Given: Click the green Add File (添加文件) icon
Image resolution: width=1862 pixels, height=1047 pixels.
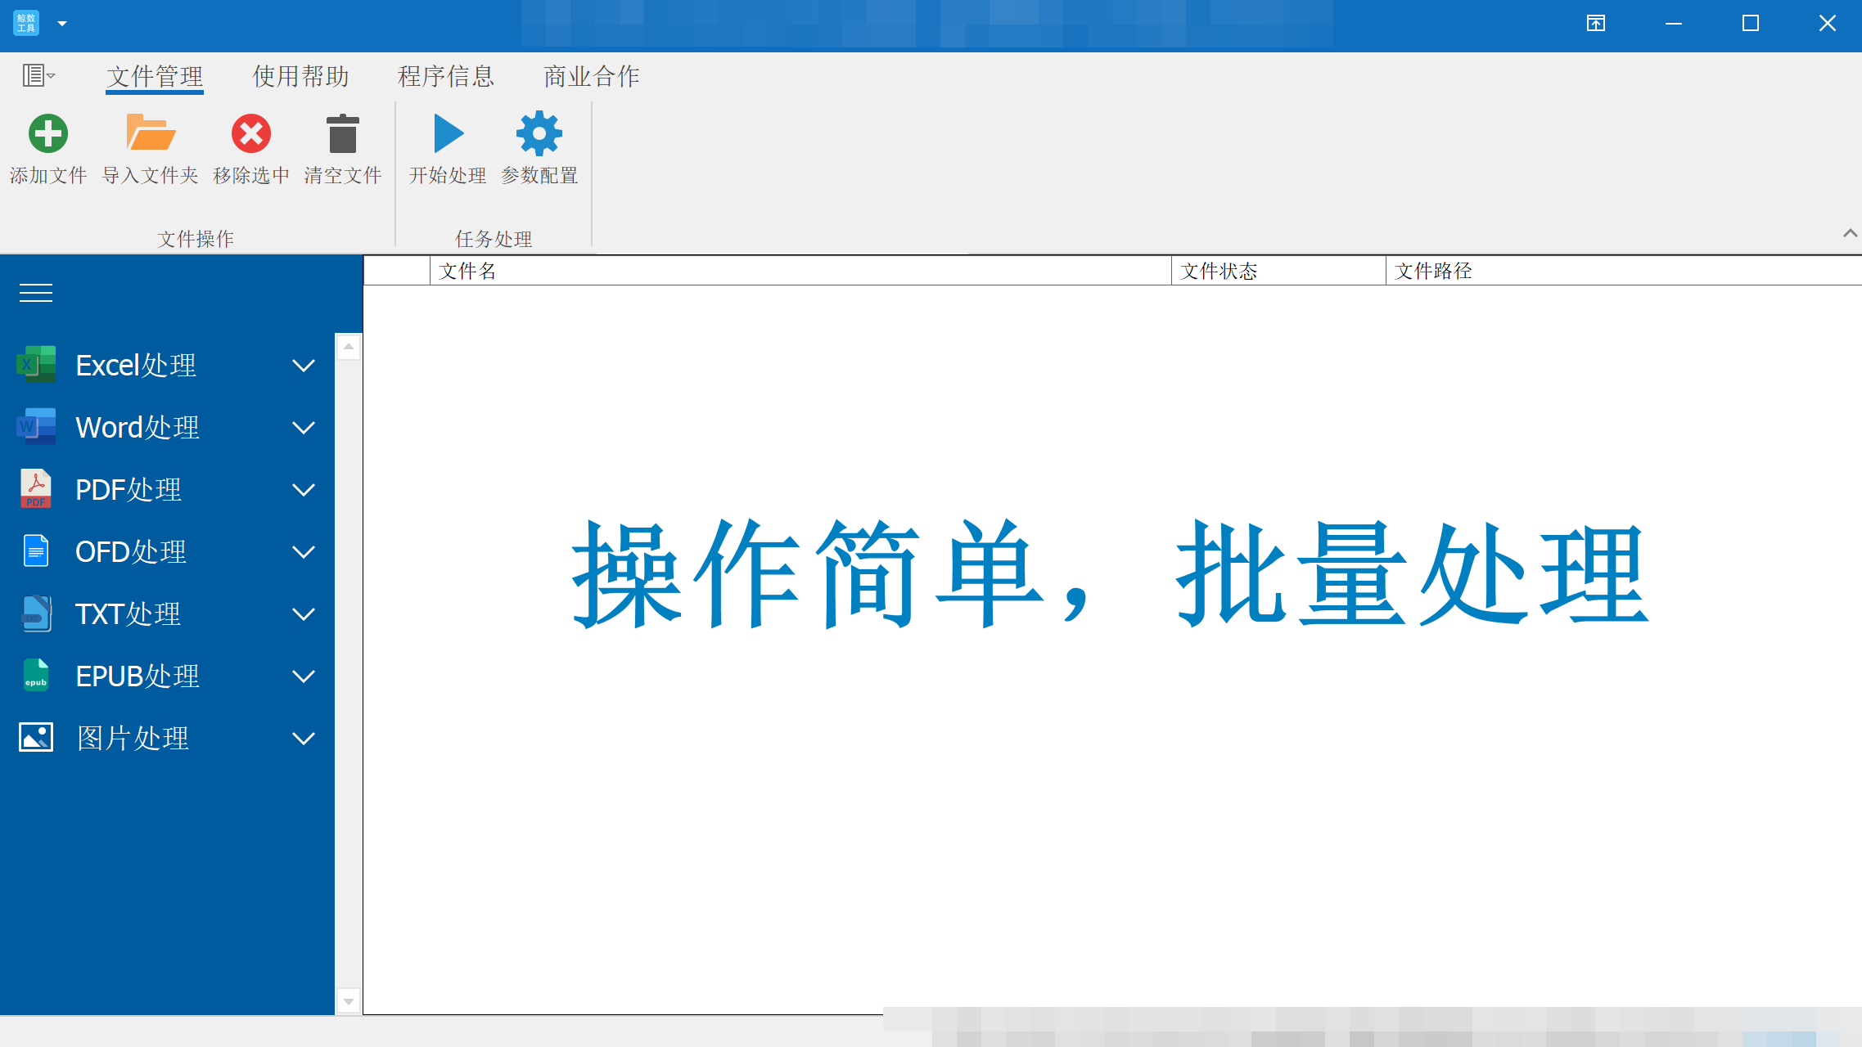Looking at the screenshot, I should (48, 133).
